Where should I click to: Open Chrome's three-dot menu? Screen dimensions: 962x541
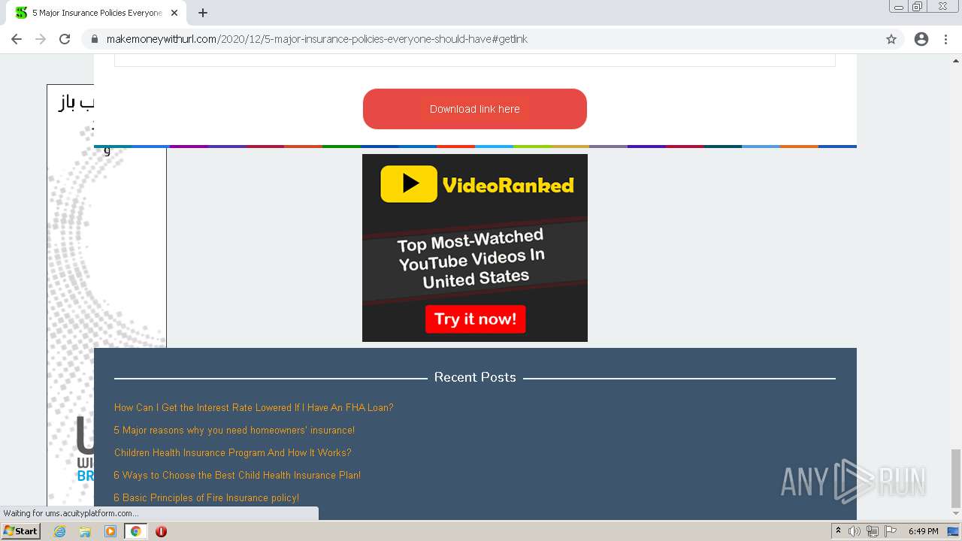click(x=945, y=39)
